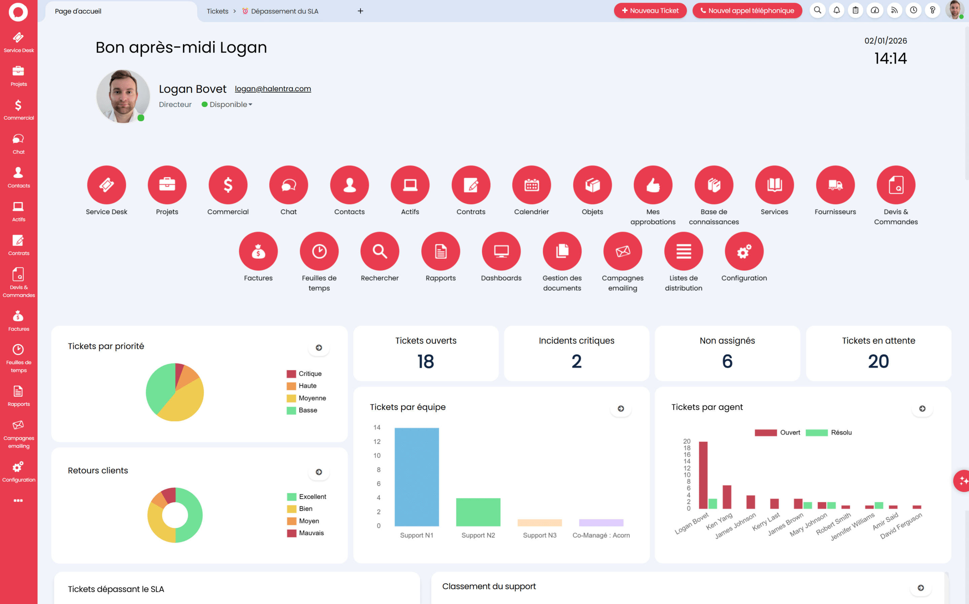Viewport: 969px width, 604px height.
Task: Click the notifications bell icon
Action: [836, 10]
